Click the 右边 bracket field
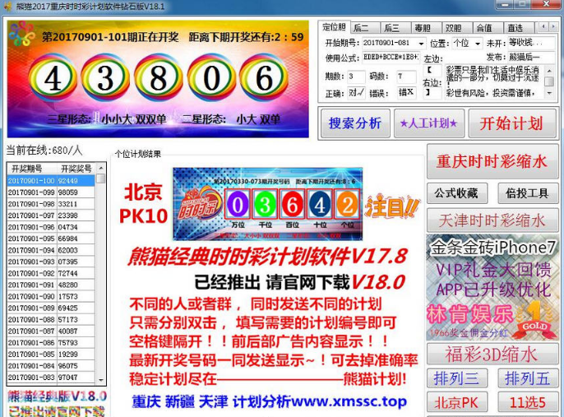 click(432, 93)
